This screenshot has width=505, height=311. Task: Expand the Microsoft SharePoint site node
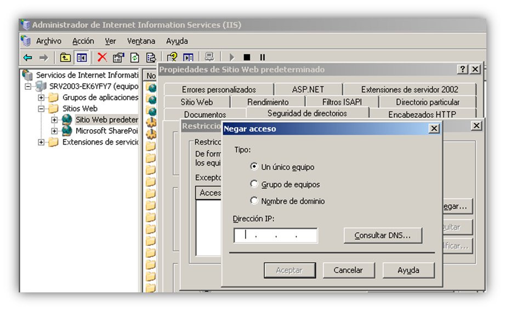pos(54,131)
